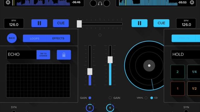Click the HOLD mode field
This screenshot has height=112, width=200.
click(x=185, y=54)
